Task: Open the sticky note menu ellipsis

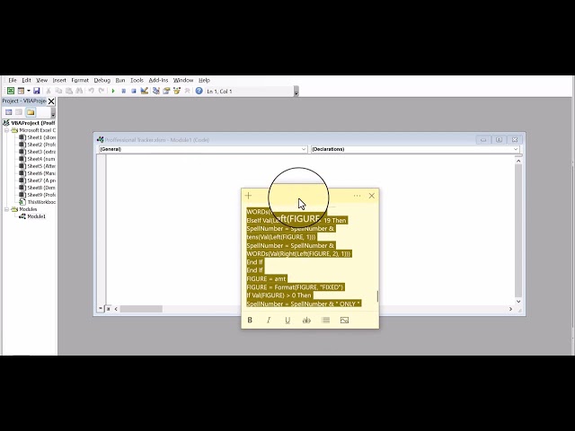Action: pyautogui.click(x=357, y=196)
